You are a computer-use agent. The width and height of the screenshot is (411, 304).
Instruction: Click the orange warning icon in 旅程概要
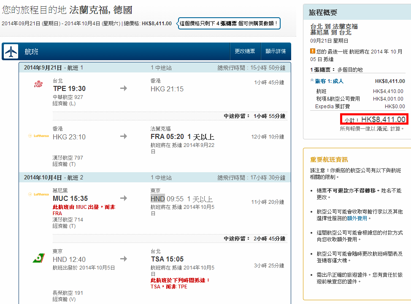point(312,51)
